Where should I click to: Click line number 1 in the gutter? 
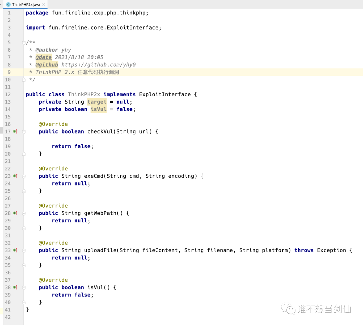pos(9,13)
